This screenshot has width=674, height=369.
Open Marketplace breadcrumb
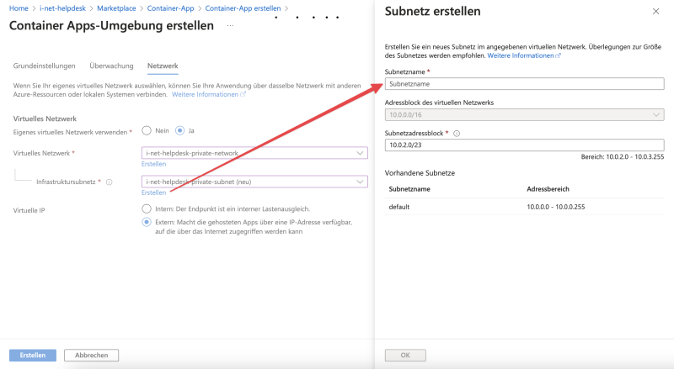coord(116,8)
